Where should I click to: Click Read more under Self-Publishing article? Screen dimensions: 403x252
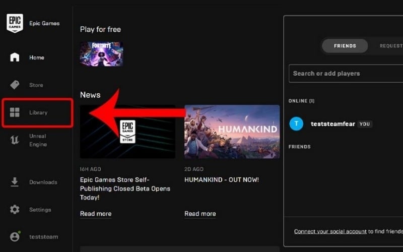pyautogui.click(x=96, y=214)
